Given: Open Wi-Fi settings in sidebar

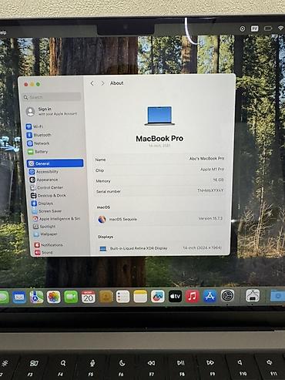Looking at the screenshot, I should (35, 126).
